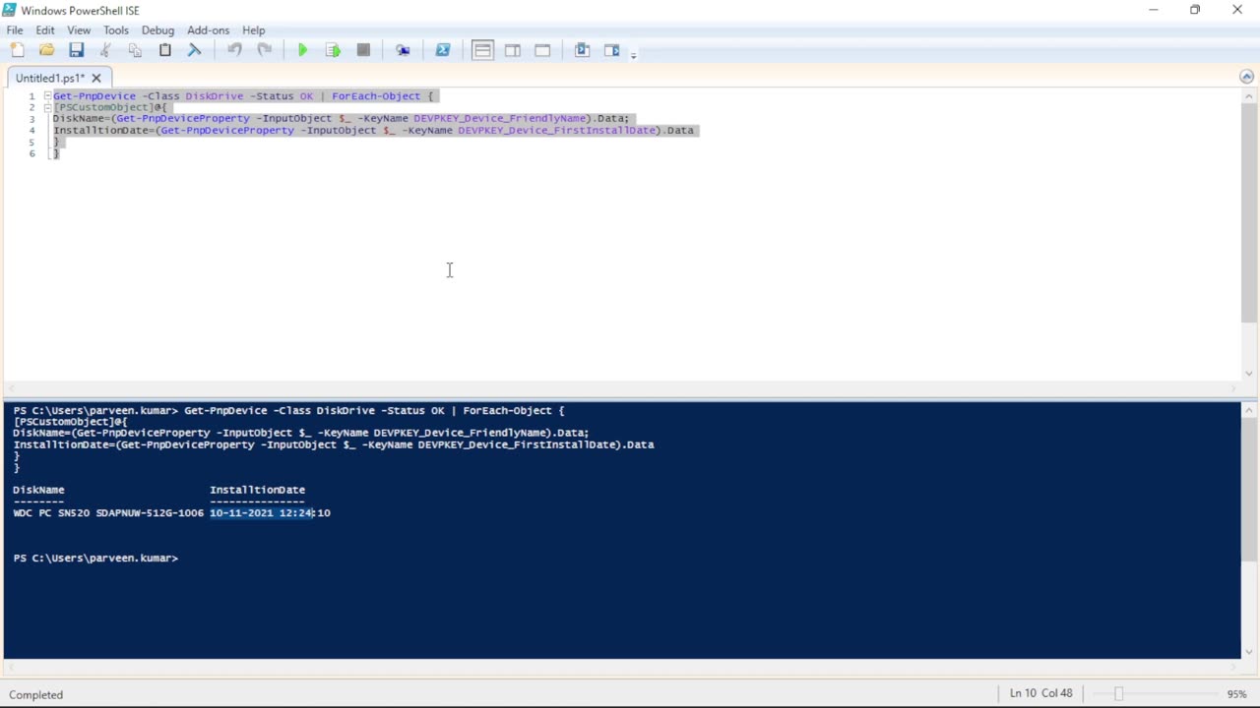Image resolution: width=1260 pixels, height=708 pixels.
Task: Open the Help menu
Action: click(x=254, y=30)
